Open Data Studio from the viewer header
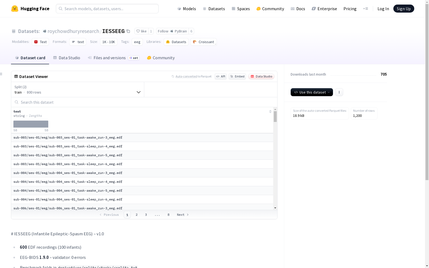This screenshot has width=429, height=268. tap(261, 76)
